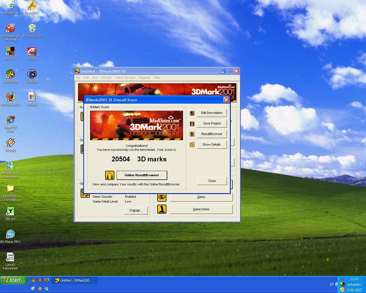Open the Run menu

(x=95, y=78)
